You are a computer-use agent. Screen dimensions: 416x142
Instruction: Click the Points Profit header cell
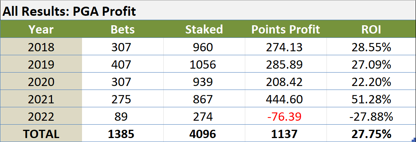(286, 29)
